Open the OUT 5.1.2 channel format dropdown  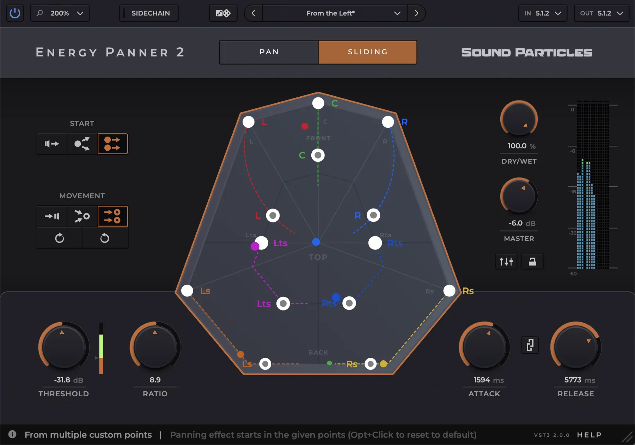click(602, 13)
